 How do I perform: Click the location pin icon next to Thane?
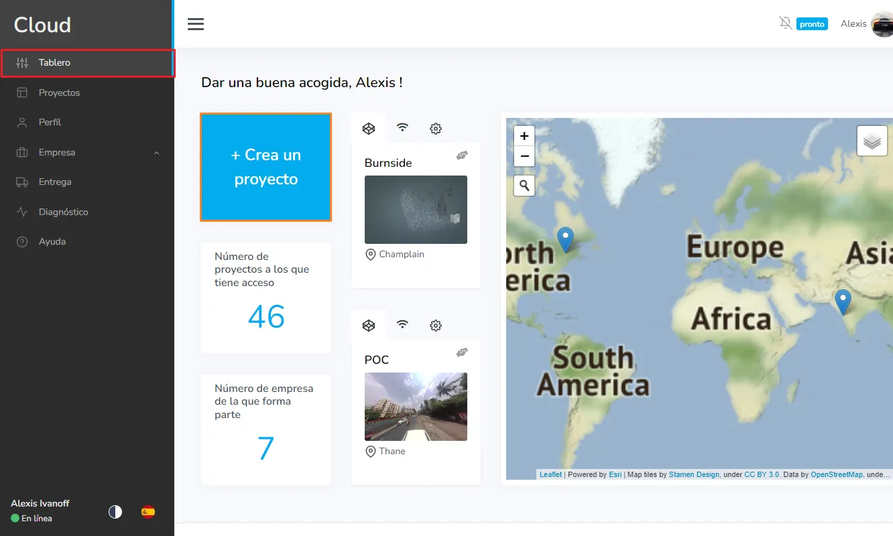pos(370,451)
